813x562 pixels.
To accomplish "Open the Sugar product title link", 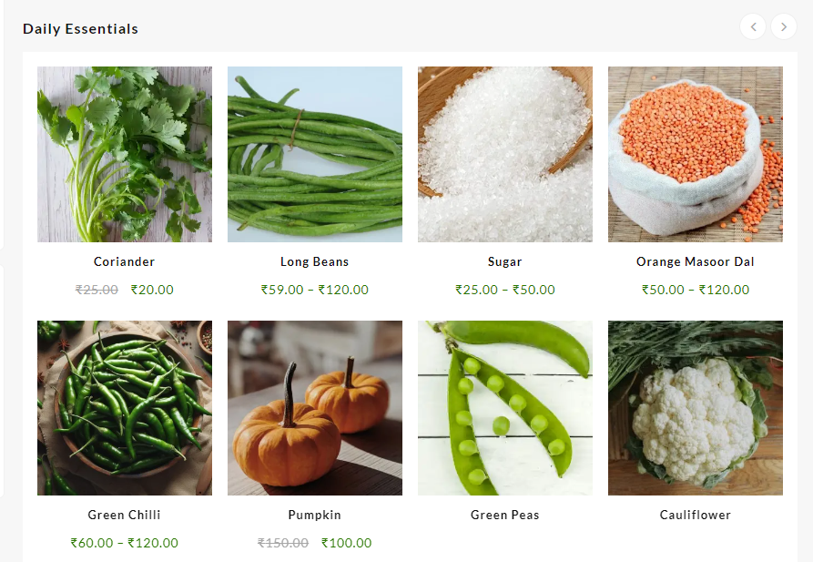I will 505,261.
